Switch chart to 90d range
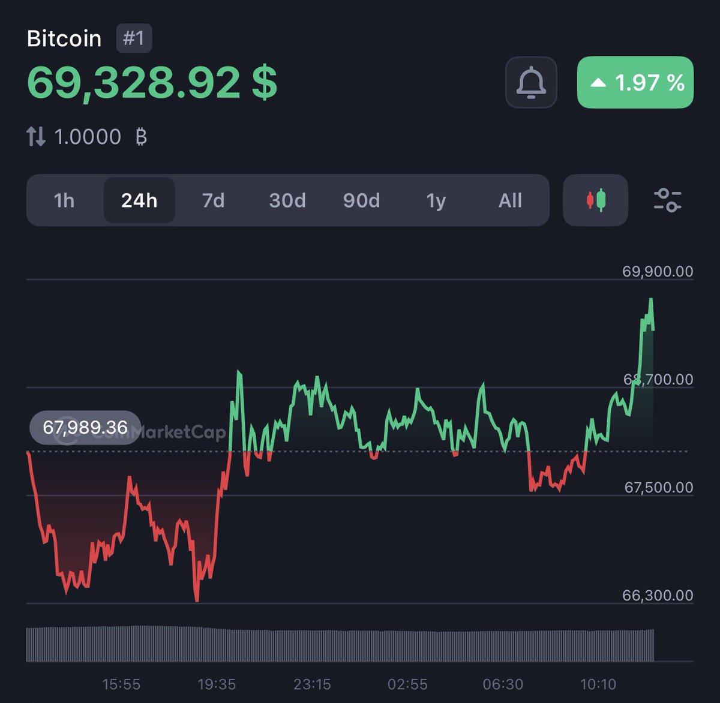Viewport: 720px width, 703px height. coord(361,200)
